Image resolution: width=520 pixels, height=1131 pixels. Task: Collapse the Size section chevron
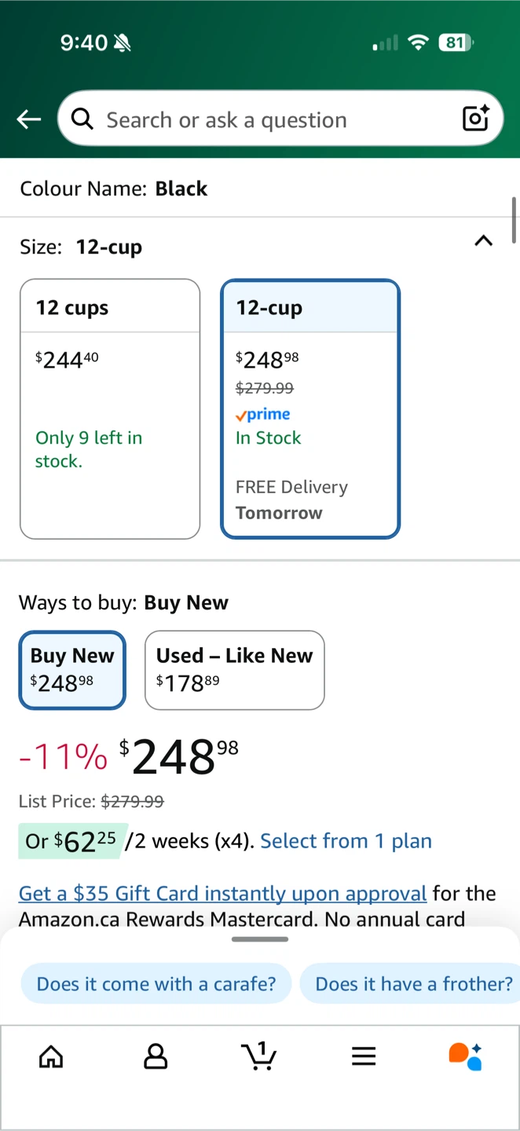click(x=484, y=241)
